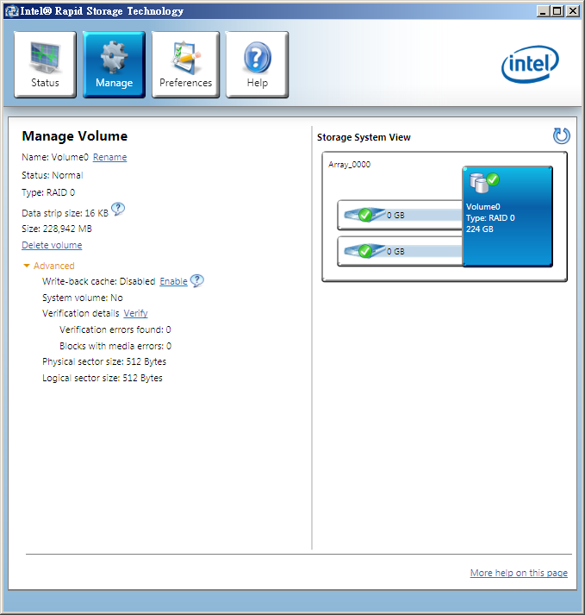Click 'Logical sector size: 512 Bytes' text
585x615 pixels.
(x=103, y=378)
